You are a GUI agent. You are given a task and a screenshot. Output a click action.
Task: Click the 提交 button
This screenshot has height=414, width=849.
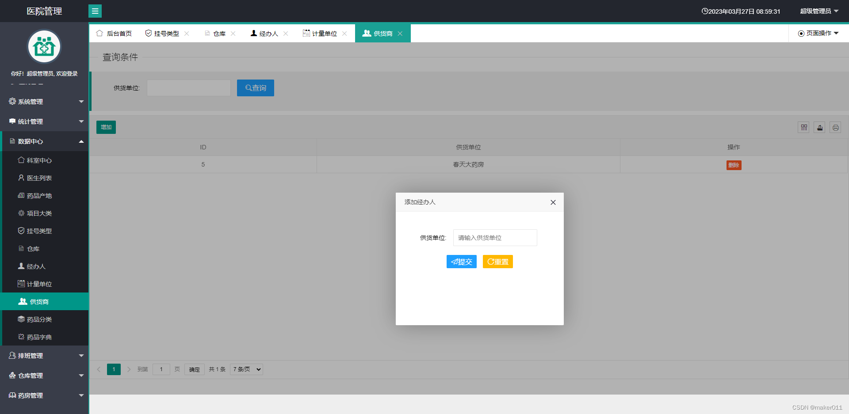(462, 262)
